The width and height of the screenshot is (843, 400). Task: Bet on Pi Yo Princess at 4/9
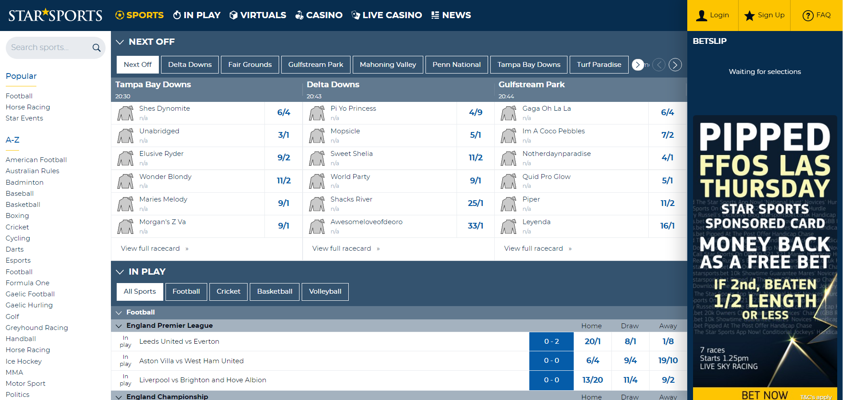[x=476, y=113]
